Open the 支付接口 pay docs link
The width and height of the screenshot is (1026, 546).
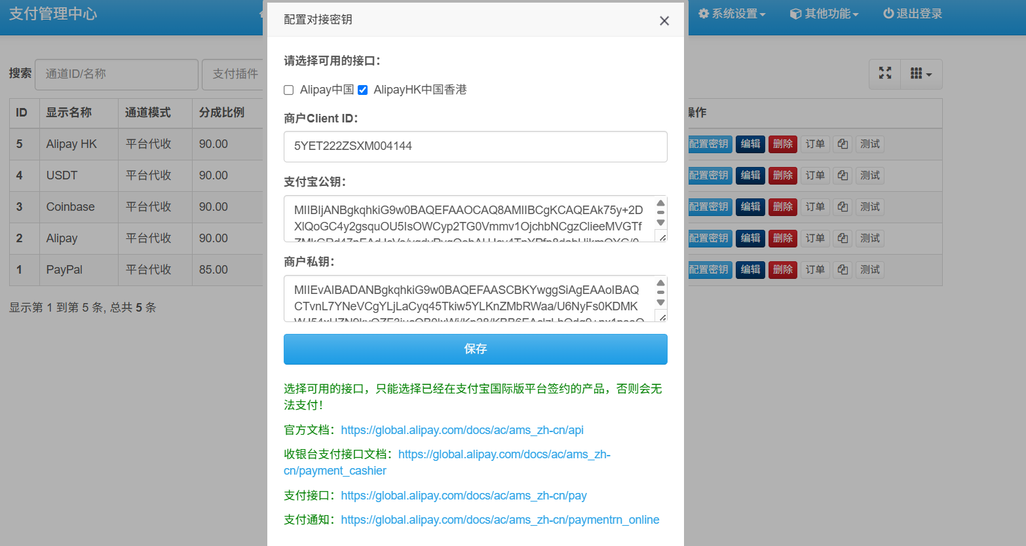[464, 496]
